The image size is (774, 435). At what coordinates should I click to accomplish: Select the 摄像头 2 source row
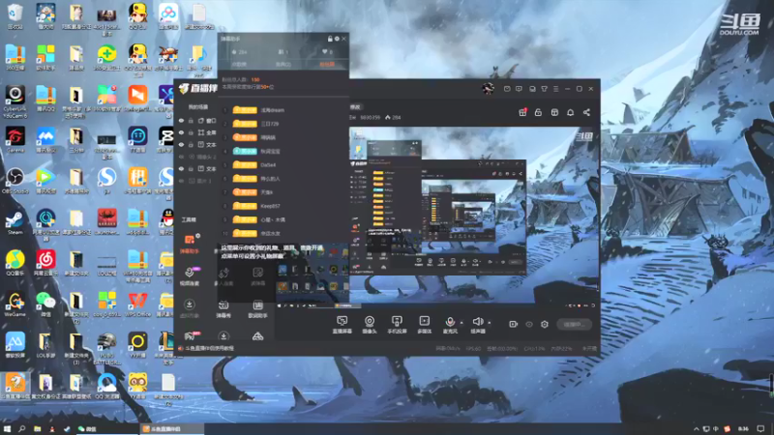[x=196, y=157]
